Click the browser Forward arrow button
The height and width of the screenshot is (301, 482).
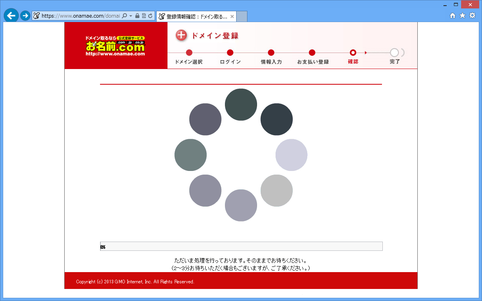pos(25,16)
